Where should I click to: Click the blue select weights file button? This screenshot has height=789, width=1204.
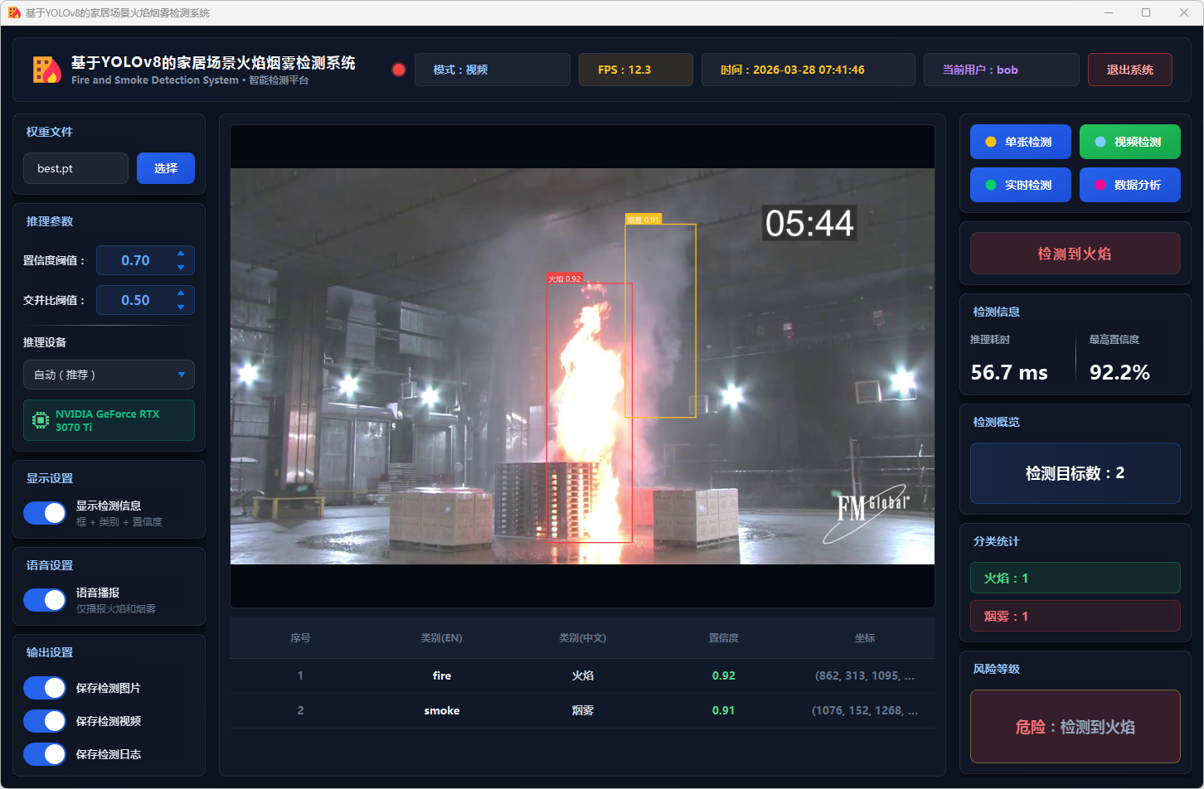166,168
